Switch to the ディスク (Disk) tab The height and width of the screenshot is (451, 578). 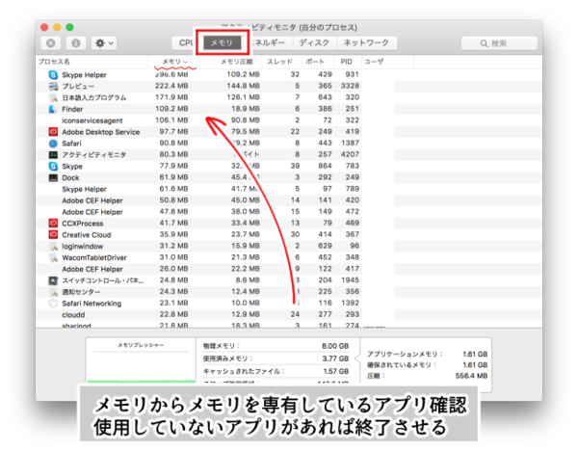click(x=313, y=43)
